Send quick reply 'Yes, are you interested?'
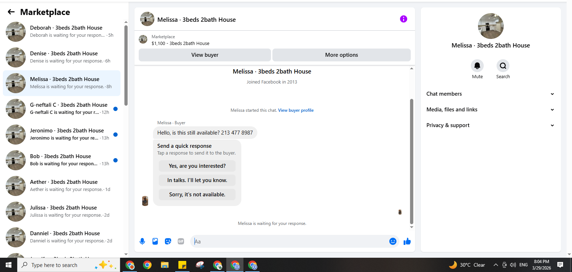 pos(197,166)
